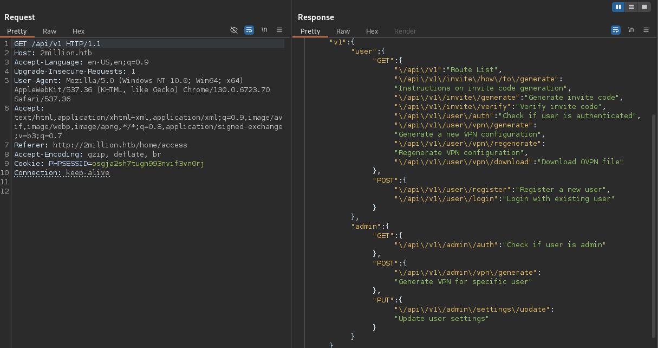Click the user login route path
Screen dimensions: 658x348
coord(446,198)
